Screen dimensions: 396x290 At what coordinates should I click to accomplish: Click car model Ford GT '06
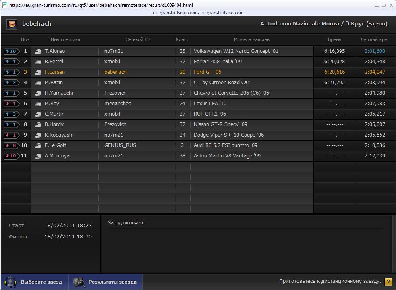[x=207, y=72]
